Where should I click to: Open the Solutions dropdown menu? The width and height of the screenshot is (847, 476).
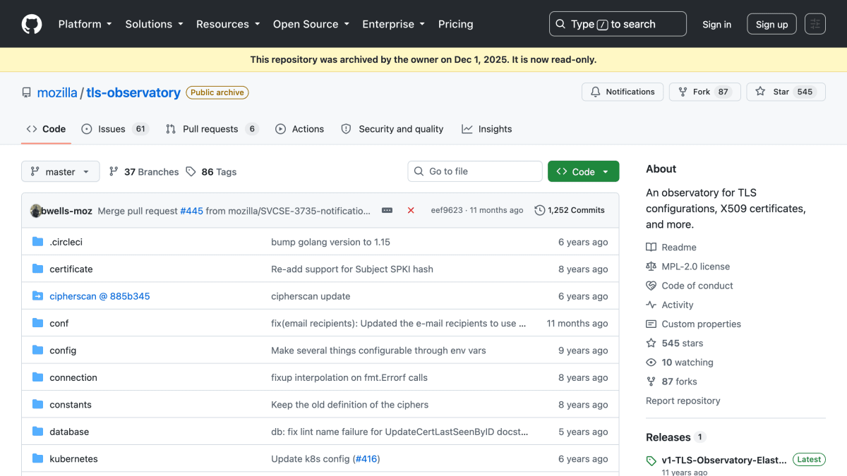pos(154,24)
